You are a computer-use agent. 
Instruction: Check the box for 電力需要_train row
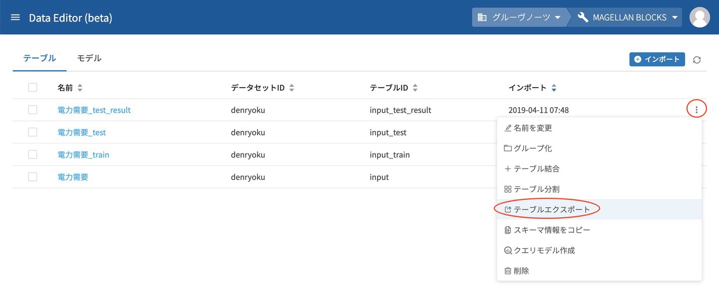33,154
